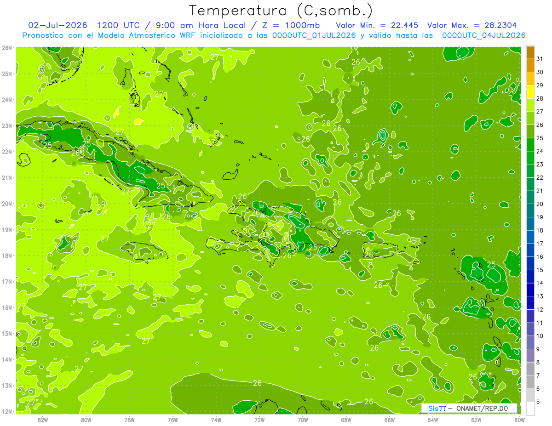Viewport: 552px width, 426px height.
Task: Click the title "Temperatura (C,somb.)"
Action: (x=281, y=11)
